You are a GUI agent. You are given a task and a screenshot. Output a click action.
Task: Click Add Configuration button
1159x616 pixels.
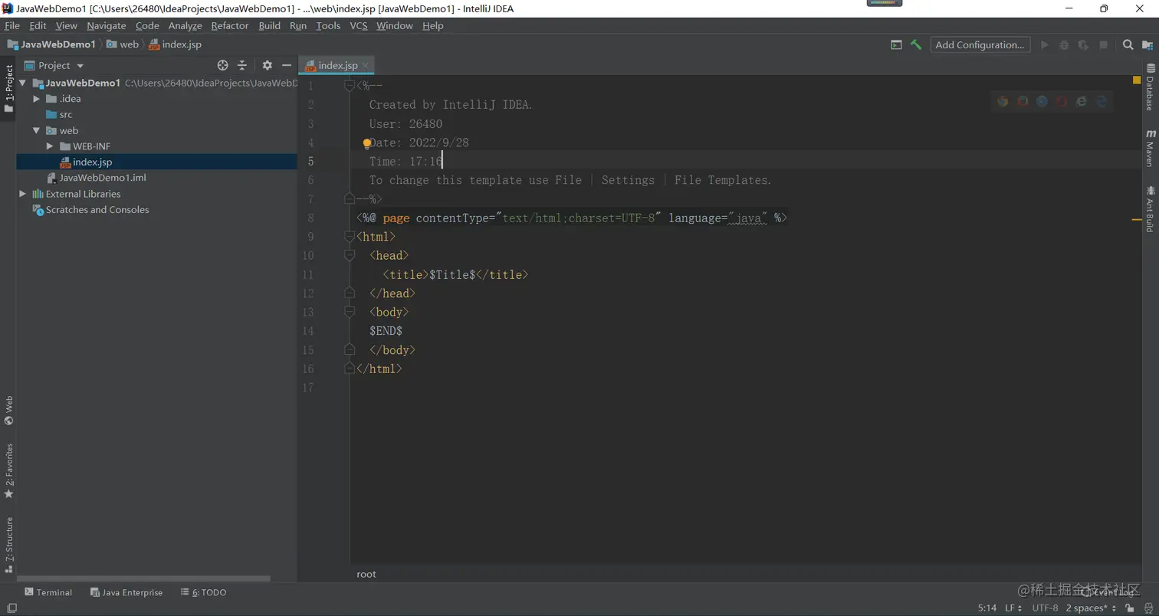(980, 44)
